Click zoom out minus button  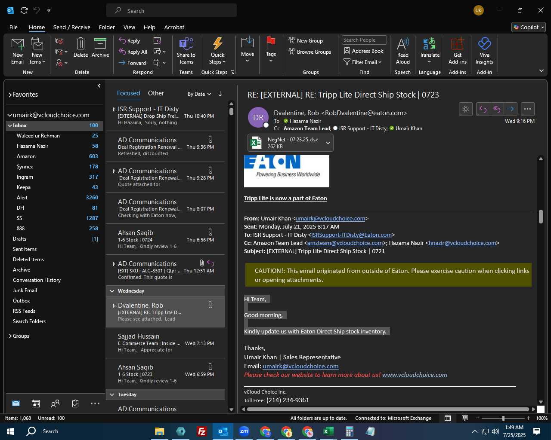478,418
